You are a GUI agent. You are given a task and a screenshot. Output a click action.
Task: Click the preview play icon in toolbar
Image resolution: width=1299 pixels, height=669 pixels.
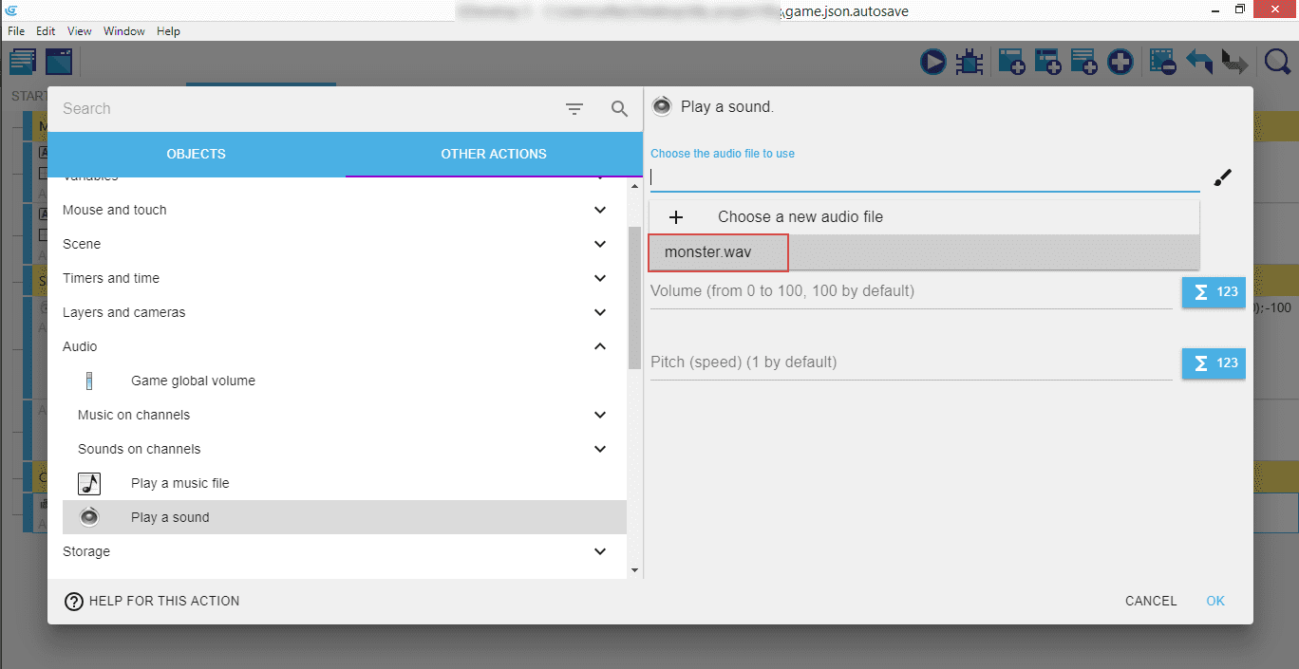click(932, 63)
